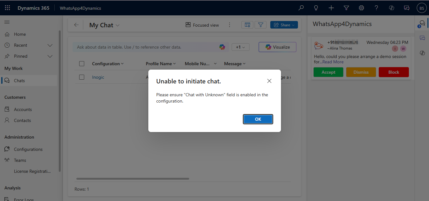The image size is (429, 201).
Task: Open Configurations in the Administration menu
Action: 28,149
